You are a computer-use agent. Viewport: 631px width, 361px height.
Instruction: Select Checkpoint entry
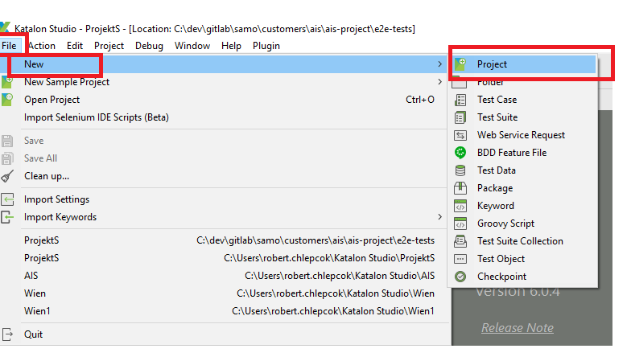point(523,277)
